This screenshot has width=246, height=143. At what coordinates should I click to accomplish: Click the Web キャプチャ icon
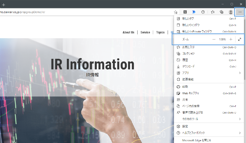coord(178,93)
